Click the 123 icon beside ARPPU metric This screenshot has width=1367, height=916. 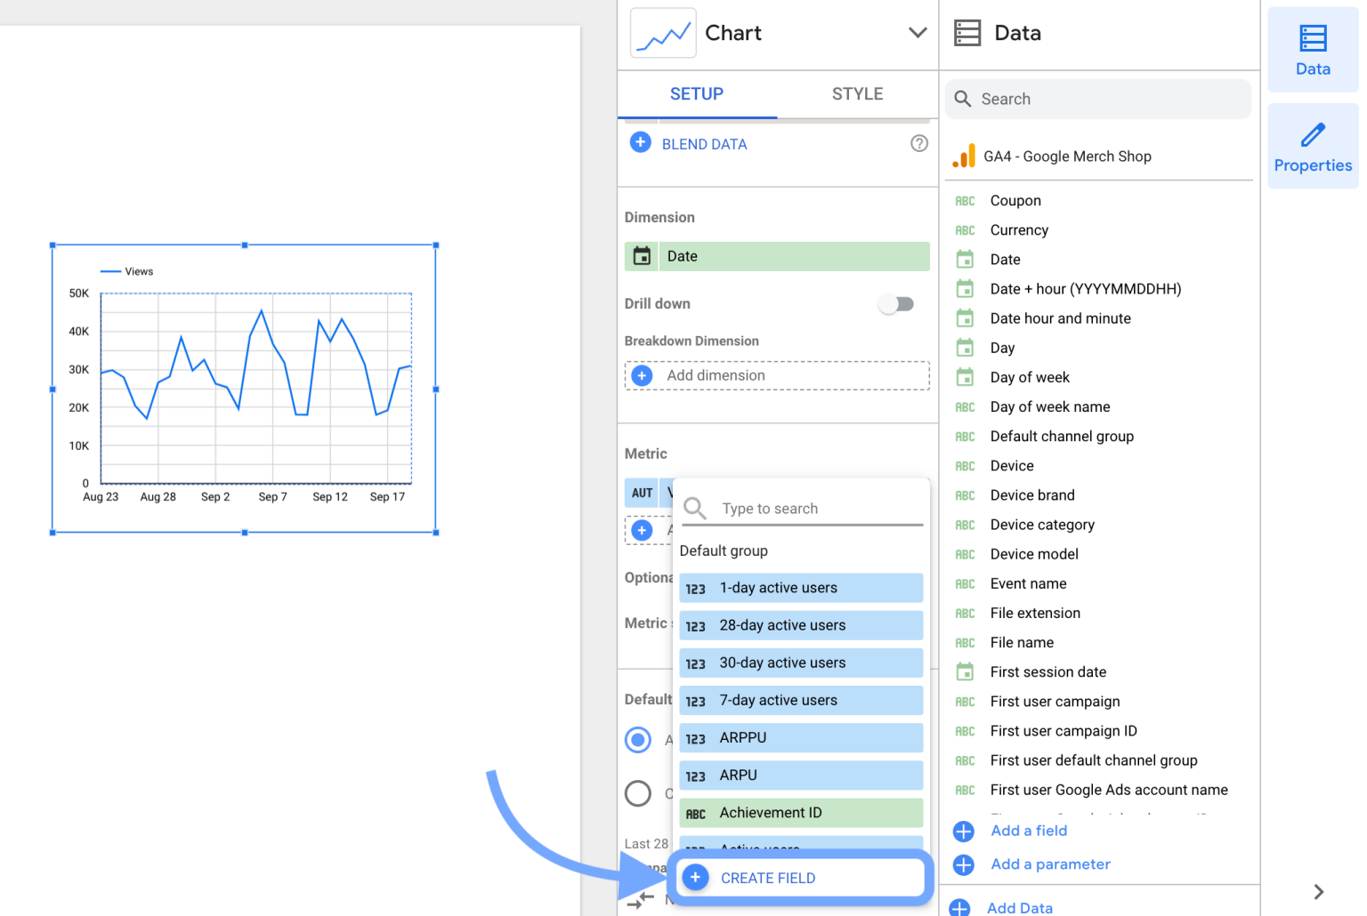point(696,737)
